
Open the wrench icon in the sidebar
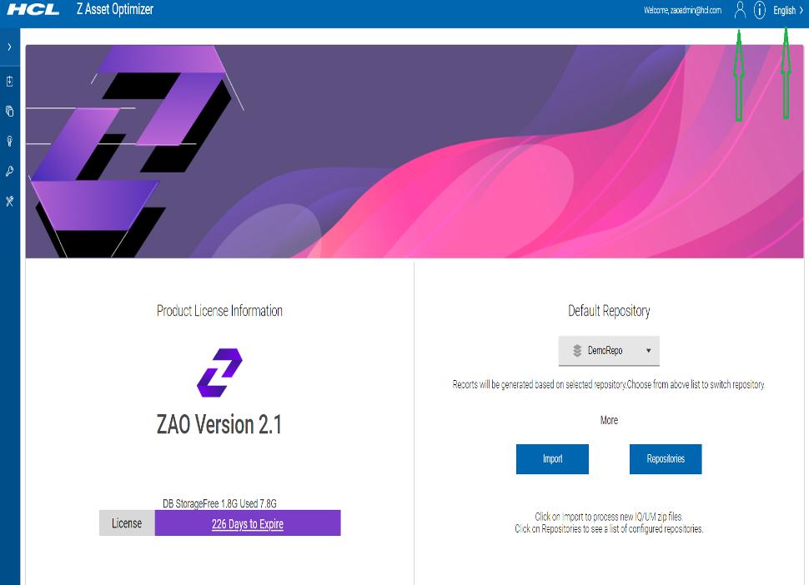point(9,171)
